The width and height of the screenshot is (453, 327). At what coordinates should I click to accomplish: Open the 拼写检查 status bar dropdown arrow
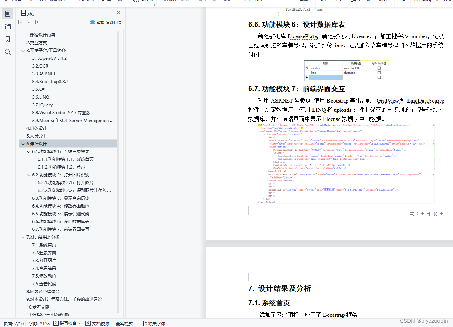pos(79,323)
